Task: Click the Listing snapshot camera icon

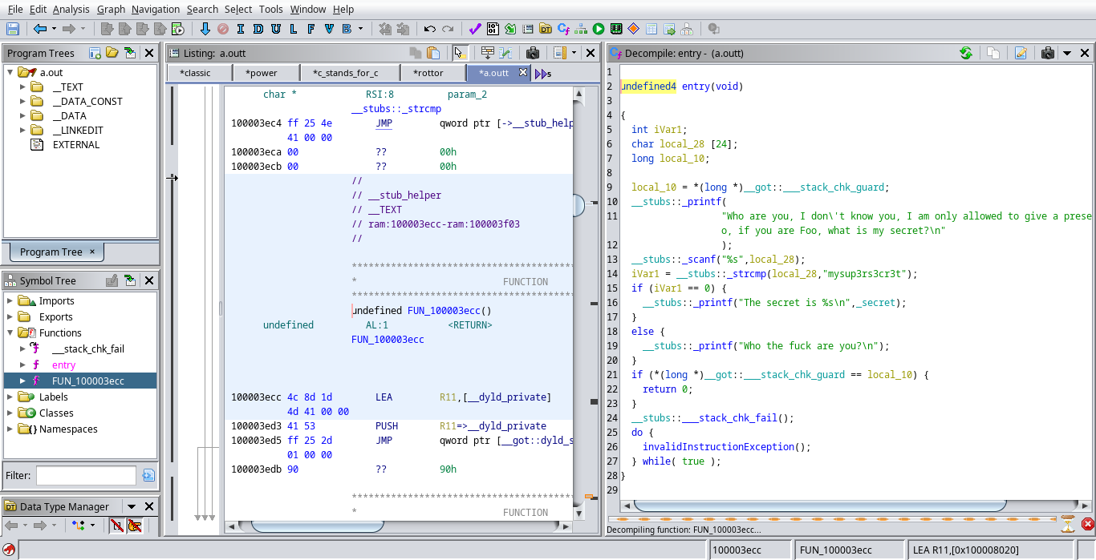Action: click(533, 53)
